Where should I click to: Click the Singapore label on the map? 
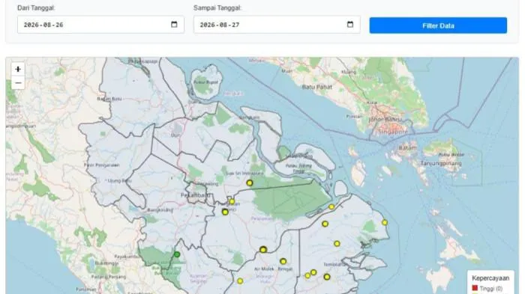click(x=393, y=132)
